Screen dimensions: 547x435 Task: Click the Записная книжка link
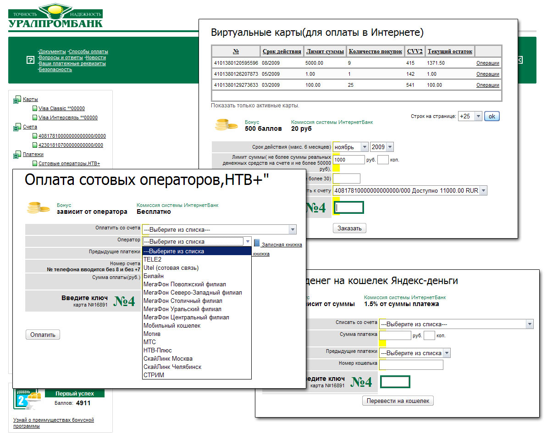282,245
